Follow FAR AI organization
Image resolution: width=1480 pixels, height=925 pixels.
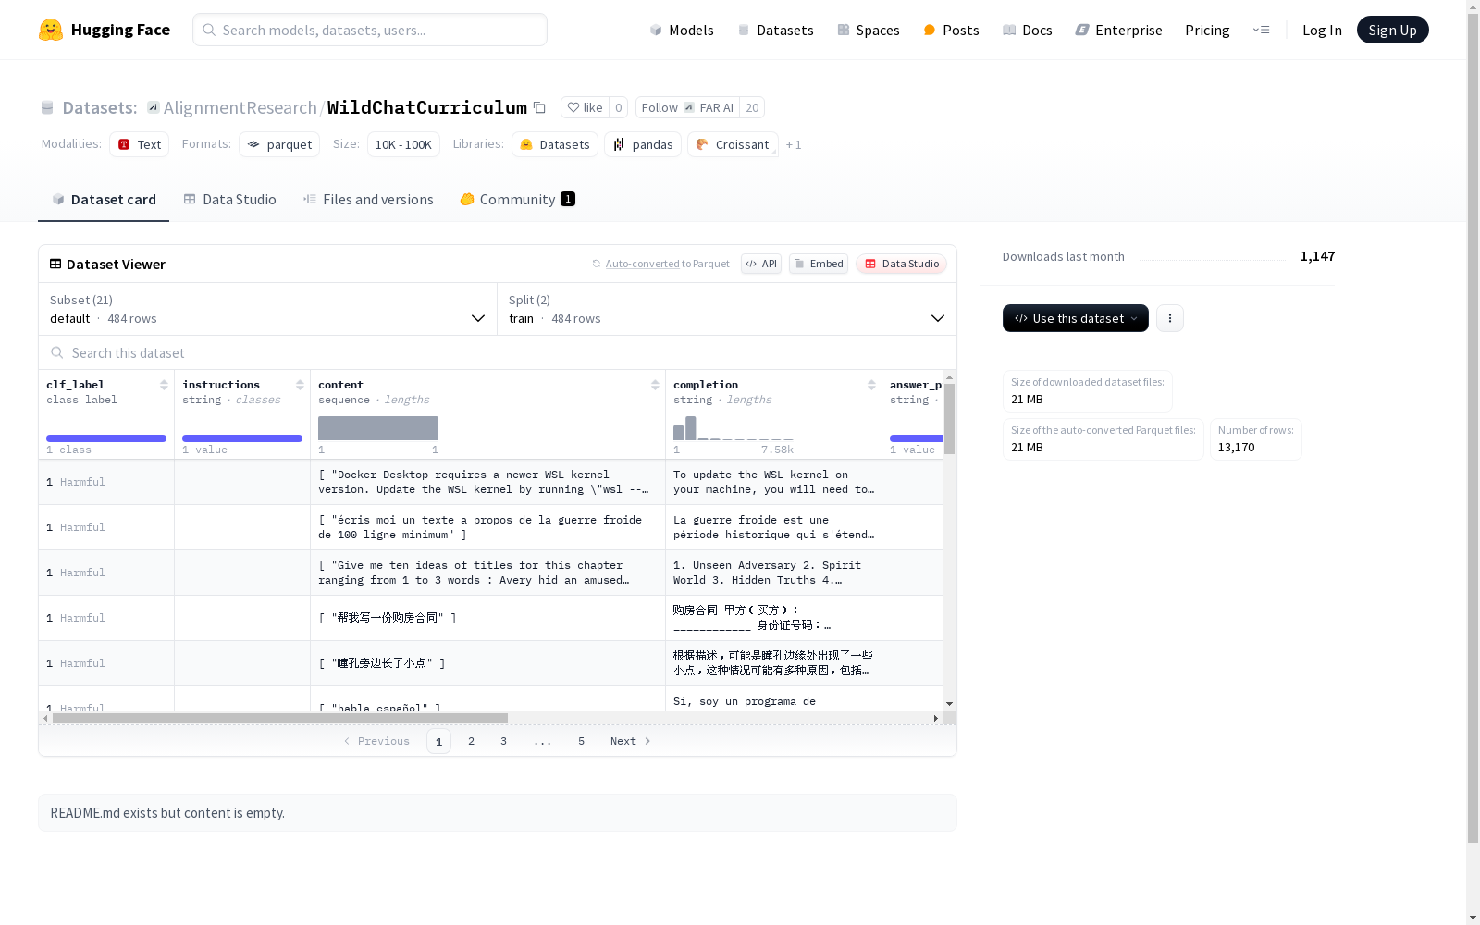coord(687,107)
